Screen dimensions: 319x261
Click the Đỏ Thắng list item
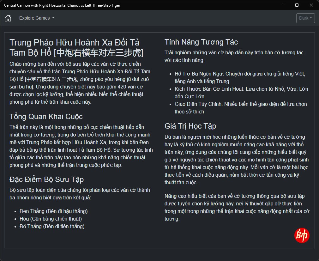[52, 226]
